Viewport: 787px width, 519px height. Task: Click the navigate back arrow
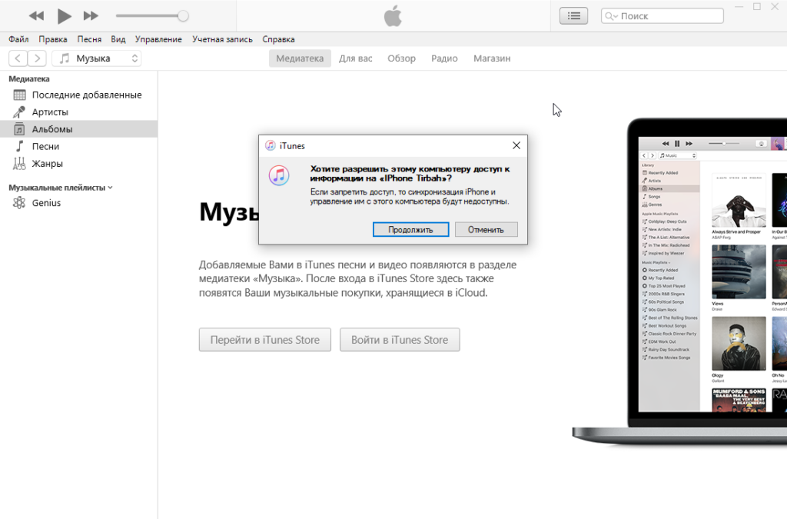18,58
